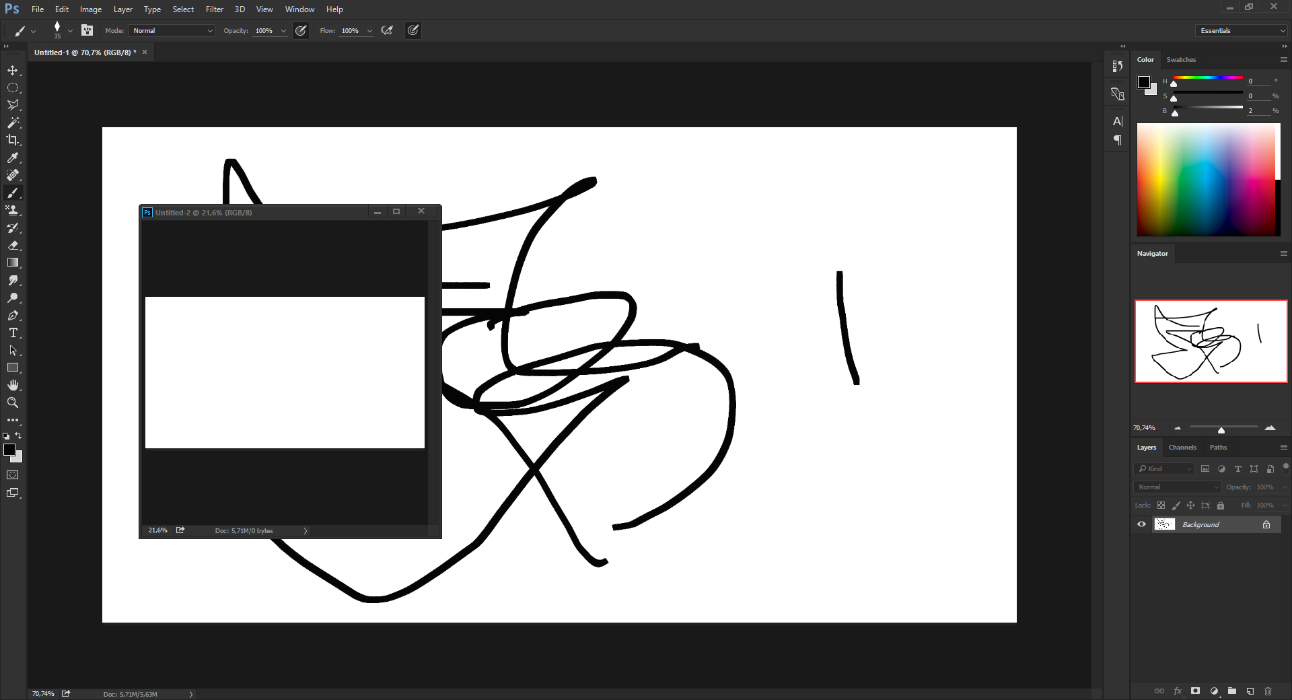Activate the Crop tool
1292x700 pixels.
(13, 140)
